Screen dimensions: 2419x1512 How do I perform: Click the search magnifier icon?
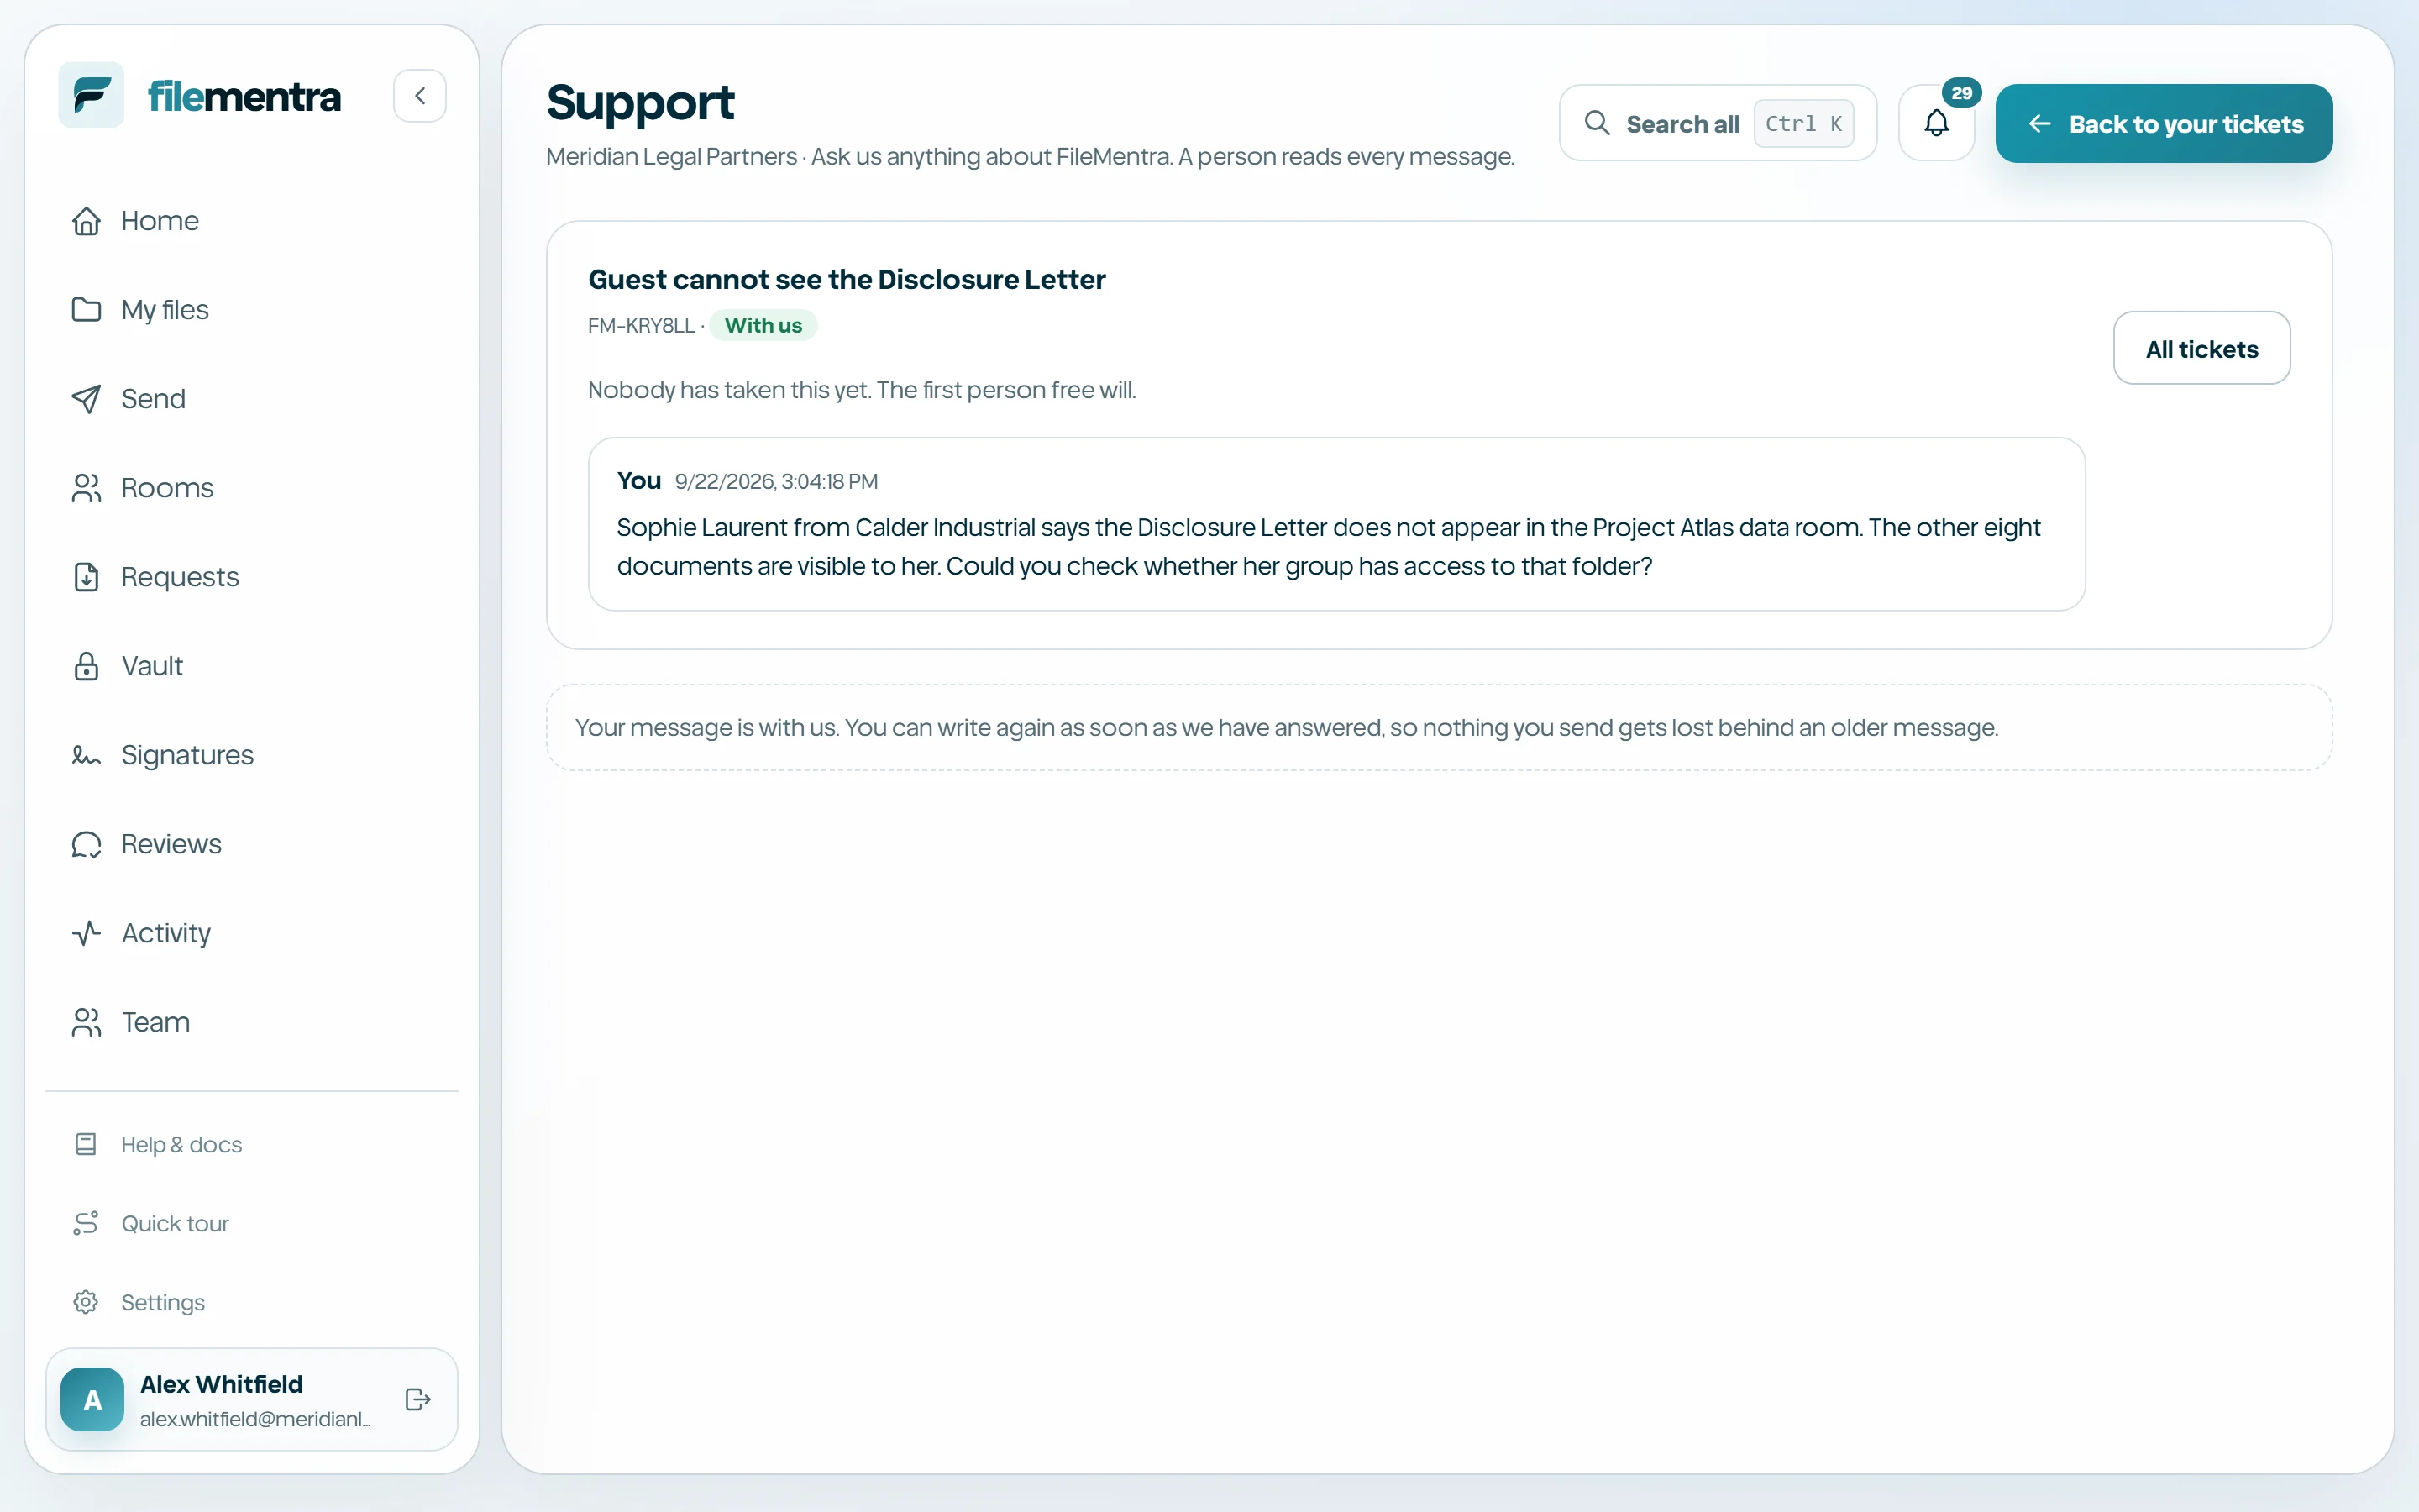coord(1597,123)
